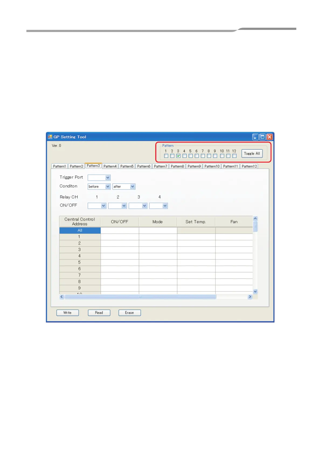Enable Pattern 9 checkbox
Viewport: 321px width, 453px height.
pyautogui.click(x=215, y=156)
